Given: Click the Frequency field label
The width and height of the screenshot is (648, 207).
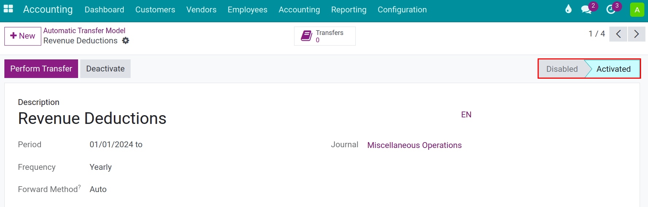Looking at the screenshot, I should click(x=36, y=167).
